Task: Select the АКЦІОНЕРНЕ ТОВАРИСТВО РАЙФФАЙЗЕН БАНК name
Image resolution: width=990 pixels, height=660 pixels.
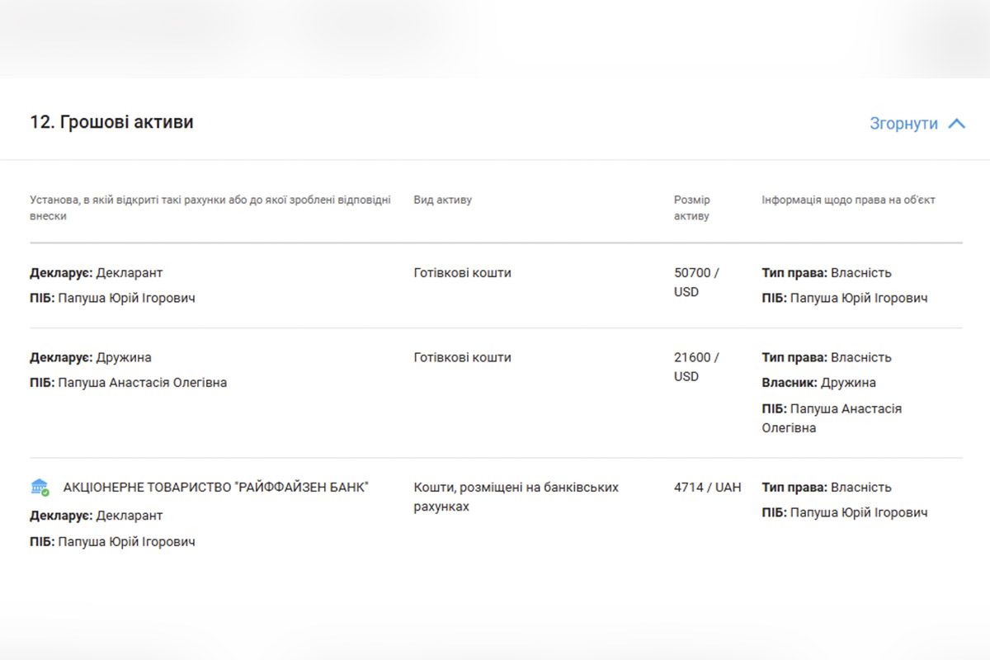Action: [x=216, y=488]
